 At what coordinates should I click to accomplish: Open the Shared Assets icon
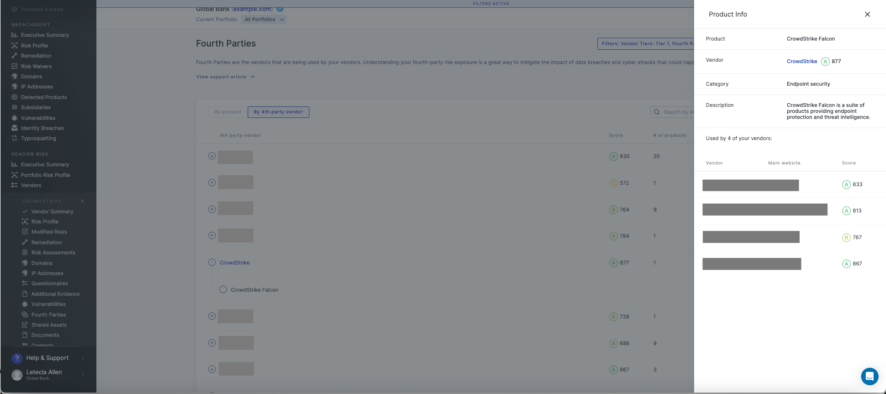point(25,325)
